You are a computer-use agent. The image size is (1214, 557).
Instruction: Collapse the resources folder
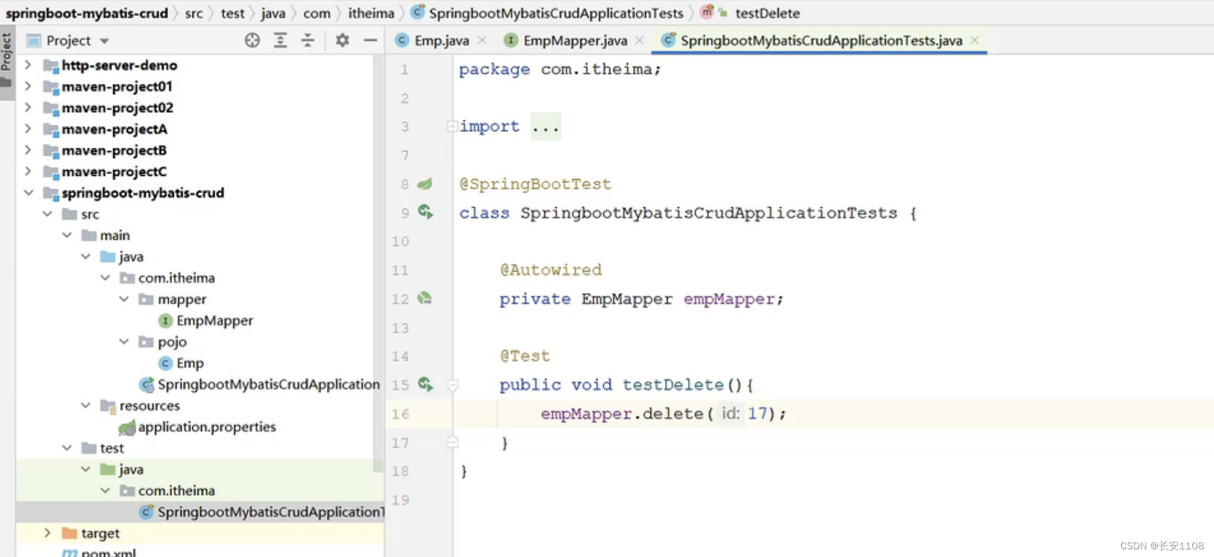[x=86, y=405]
